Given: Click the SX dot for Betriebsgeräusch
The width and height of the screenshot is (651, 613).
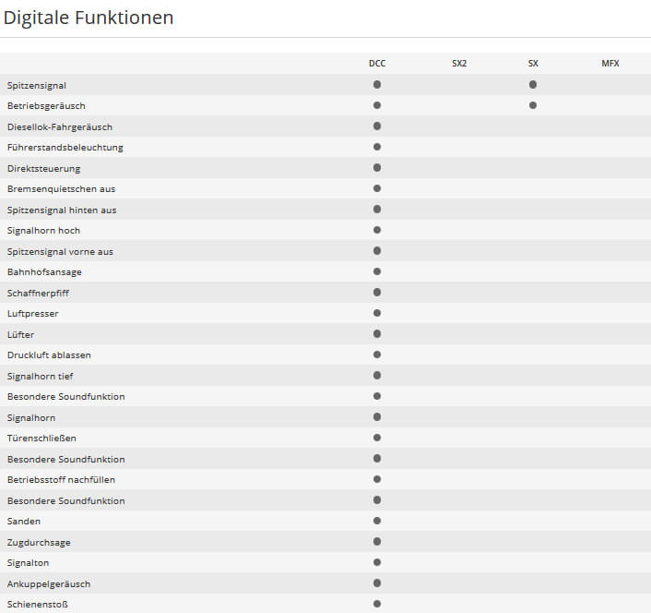Looking at the screenshot, I should click(533, 105).
